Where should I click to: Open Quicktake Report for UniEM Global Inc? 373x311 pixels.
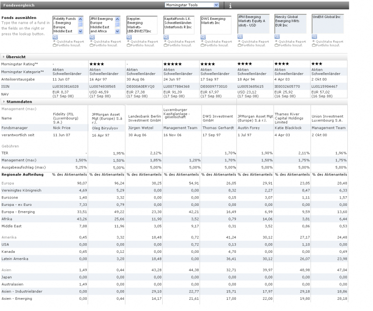[x=329, y=41]
